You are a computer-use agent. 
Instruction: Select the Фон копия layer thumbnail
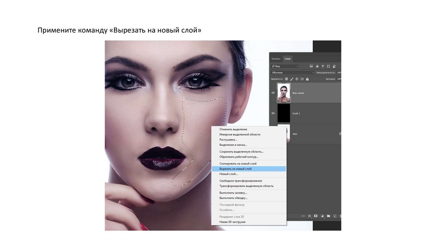click(284, 93)
